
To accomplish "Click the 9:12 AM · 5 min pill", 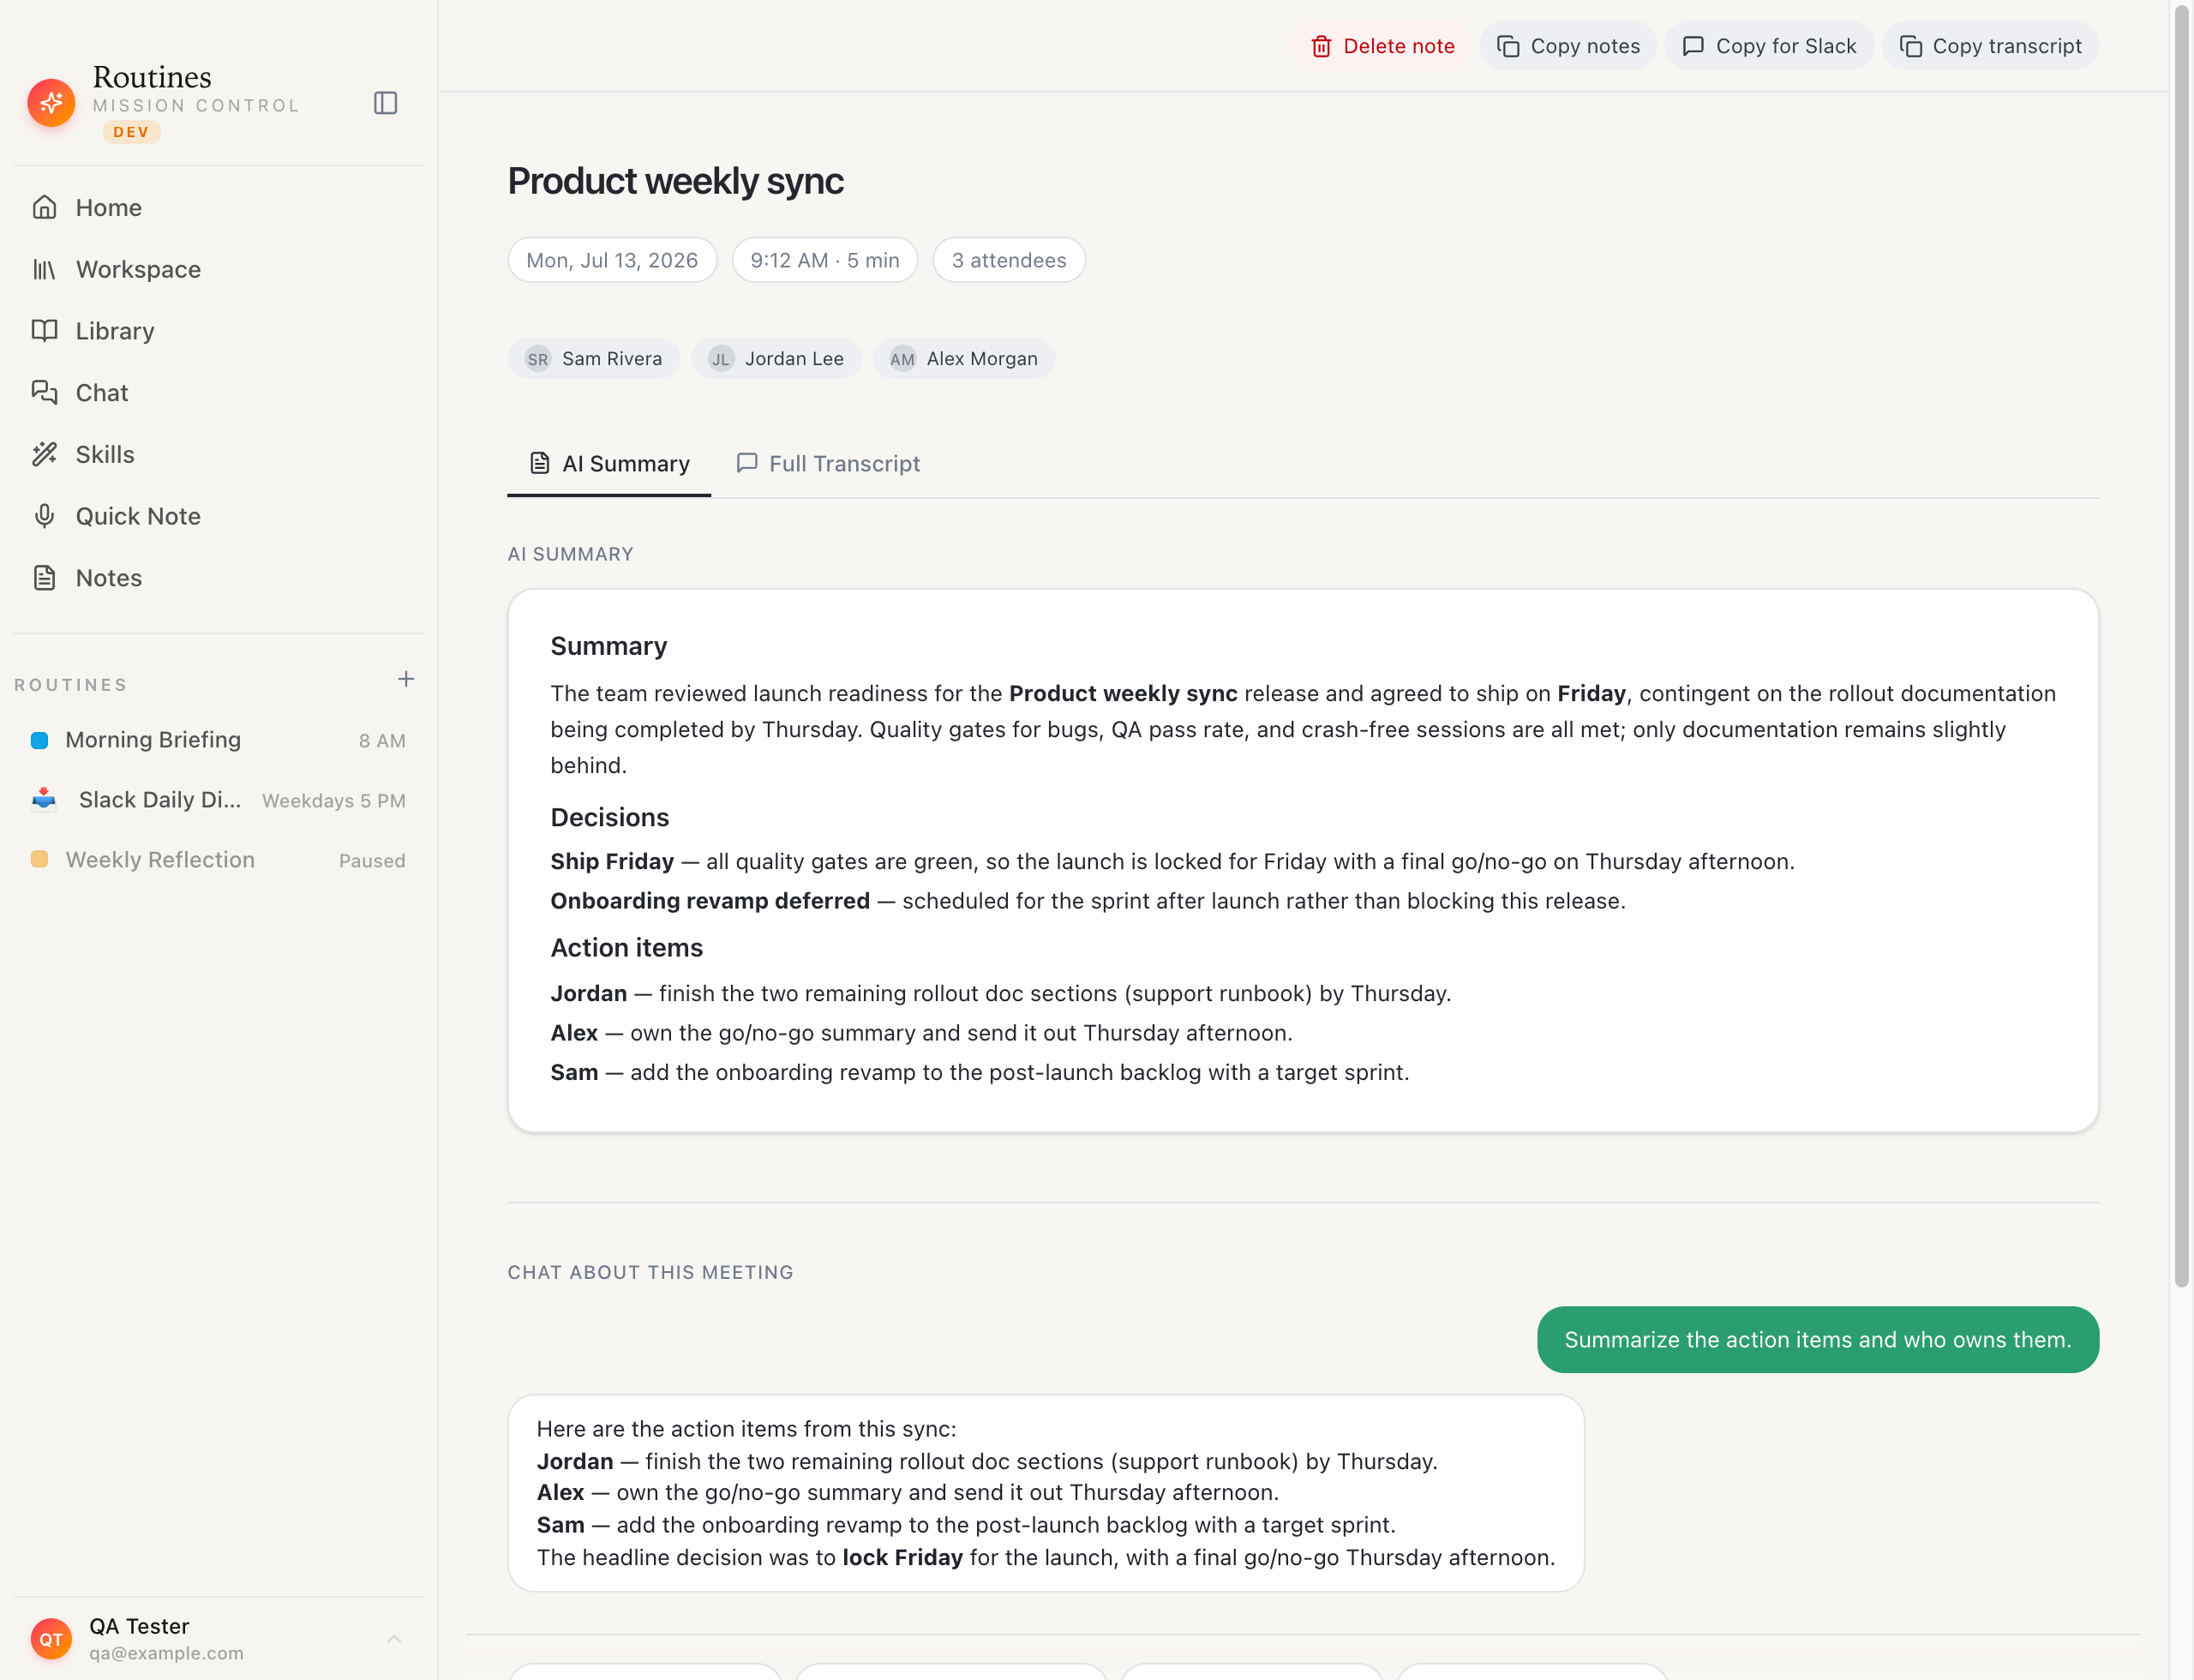I will click(x=825, y=260).
